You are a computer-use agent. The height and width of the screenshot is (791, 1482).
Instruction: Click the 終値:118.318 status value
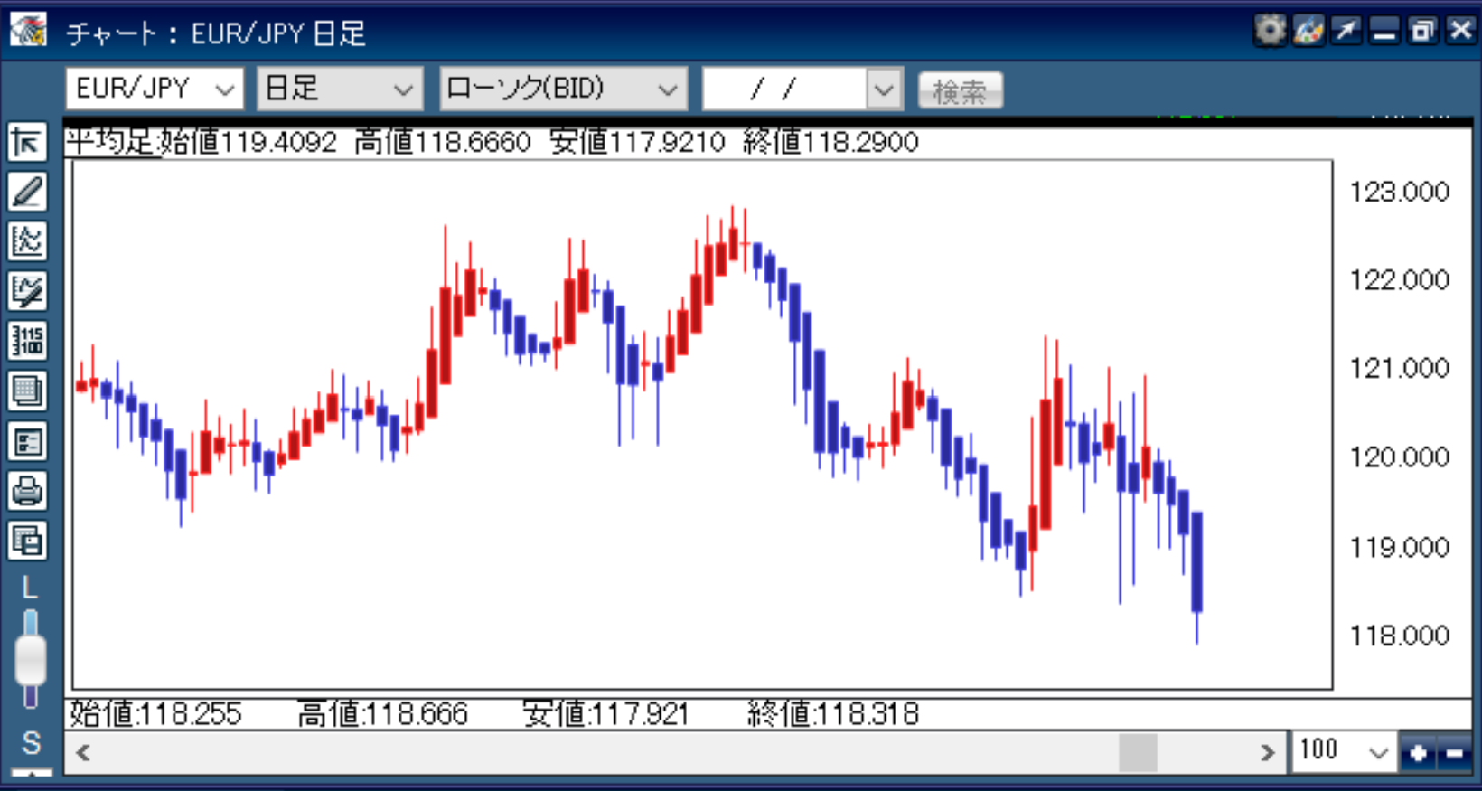[x=833, y=714]
